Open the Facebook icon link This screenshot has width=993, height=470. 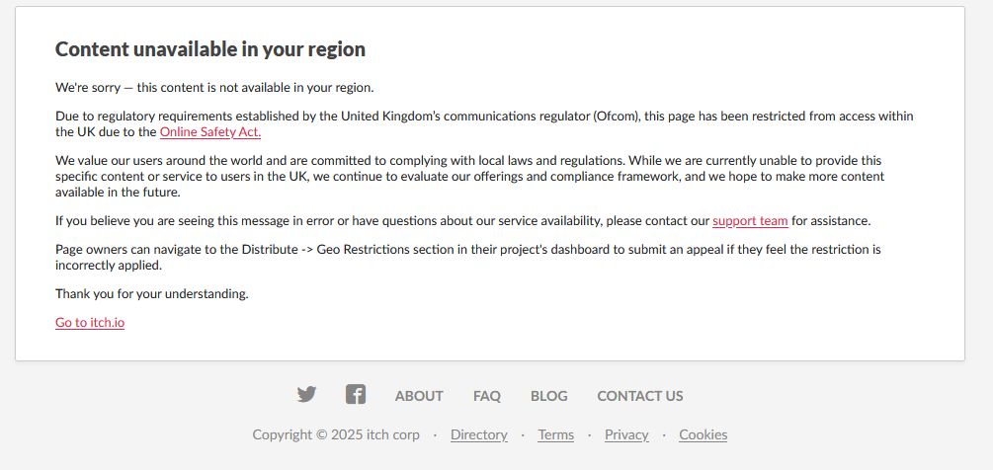356,395
